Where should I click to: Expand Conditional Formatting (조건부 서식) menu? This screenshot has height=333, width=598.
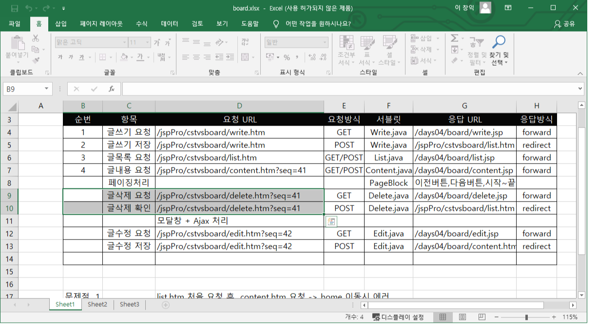(x=347, y=51)
